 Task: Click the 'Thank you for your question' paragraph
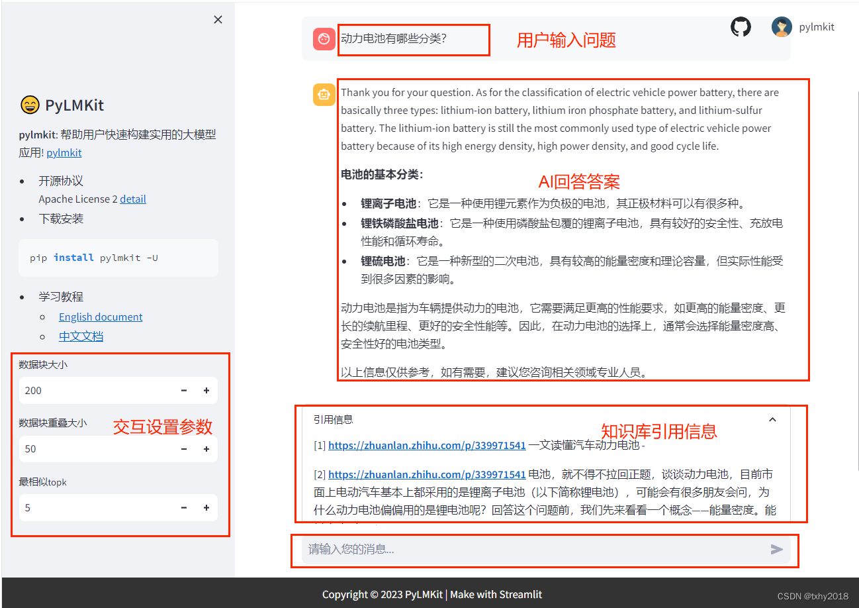click(560, 119)
